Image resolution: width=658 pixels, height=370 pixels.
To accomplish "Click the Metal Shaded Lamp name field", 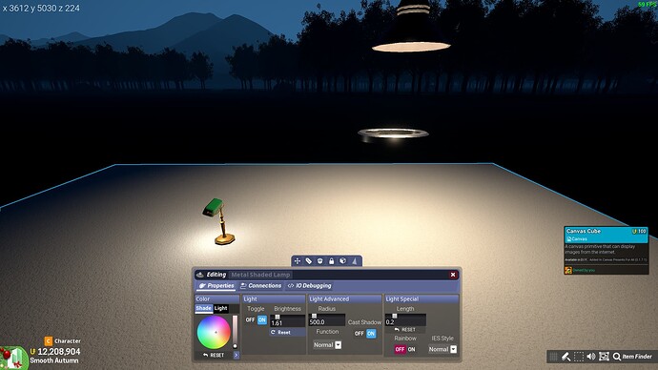I will [260, 275].
